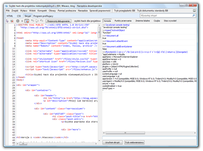Screen dimensions: 203x151
Task: Open the Widok menu
Action: (32, 11)
